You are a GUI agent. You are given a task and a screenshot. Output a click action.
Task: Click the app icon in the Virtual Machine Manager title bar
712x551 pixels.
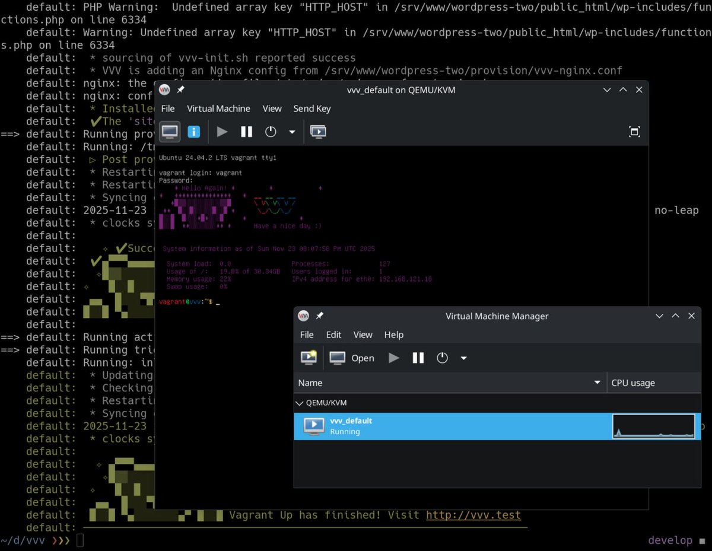tap(304, 316)
